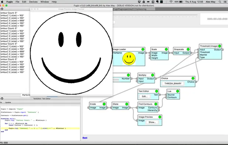Select the MaxVal input pin on Threshold node
Viewport: 228px width, 145px height.
(198, 55)
